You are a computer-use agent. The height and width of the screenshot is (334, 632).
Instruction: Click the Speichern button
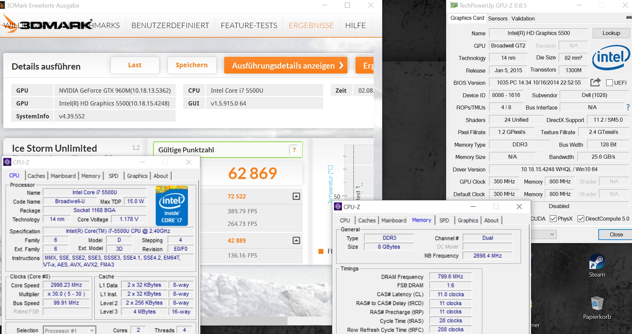(192, 65)
